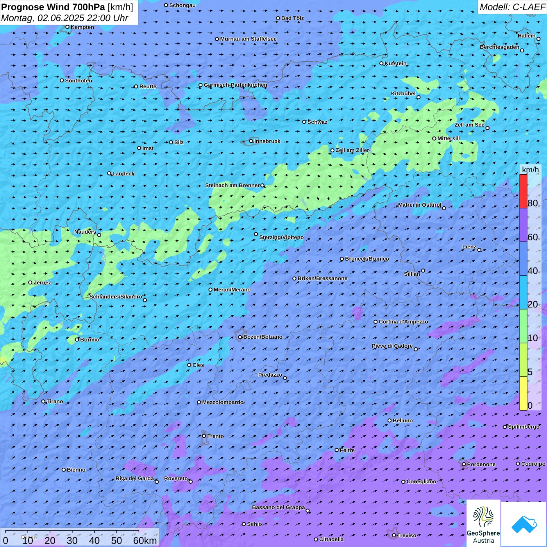Click the Modell: C-LAEF label
Image resolution: width=547 pixels, height=547 pixels.
[x=512, y=7]
